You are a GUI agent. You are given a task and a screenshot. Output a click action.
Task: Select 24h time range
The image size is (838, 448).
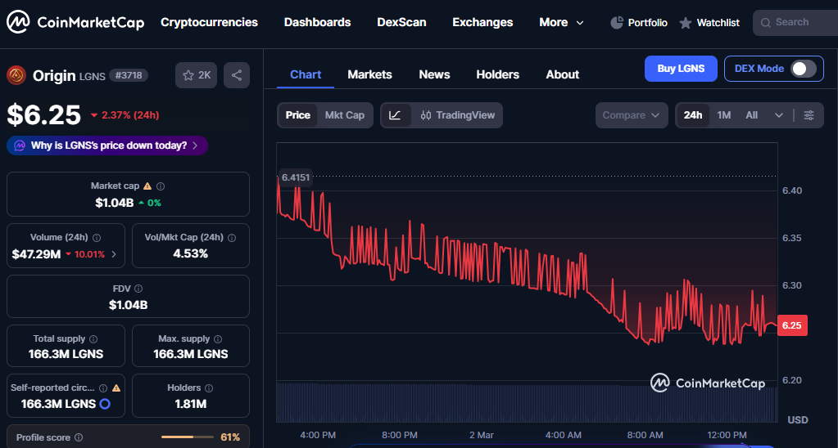click(x=693, y=115)
